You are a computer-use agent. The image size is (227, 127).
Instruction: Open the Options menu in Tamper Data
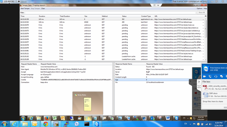click(199, 8)
